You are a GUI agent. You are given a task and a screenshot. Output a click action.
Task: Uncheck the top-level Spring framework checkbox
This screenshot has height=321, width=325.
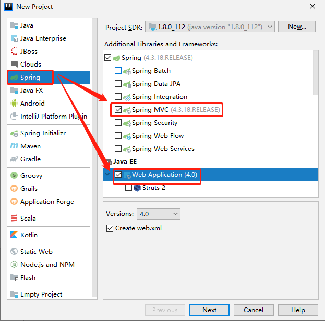108,57
